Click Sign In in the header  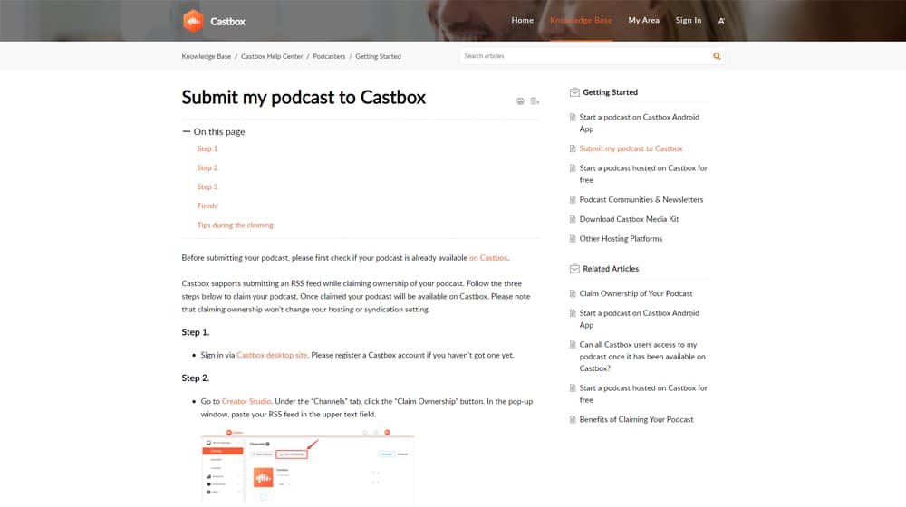pyautogui.click(x=689, y=20)
